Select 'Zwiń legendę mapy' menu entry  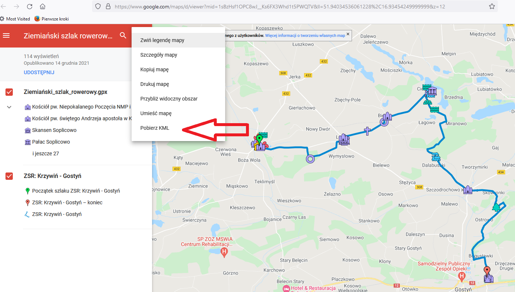[x=162, y=40]
